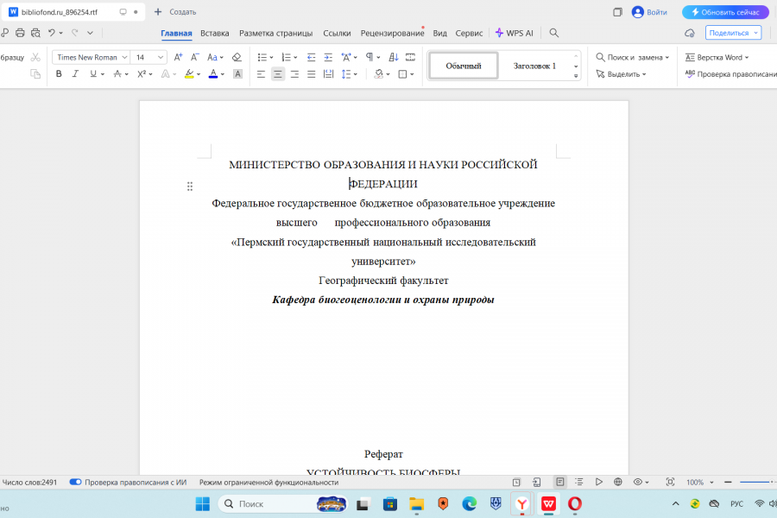Click Проверка правописания button
777x518 pixels.
731,74
